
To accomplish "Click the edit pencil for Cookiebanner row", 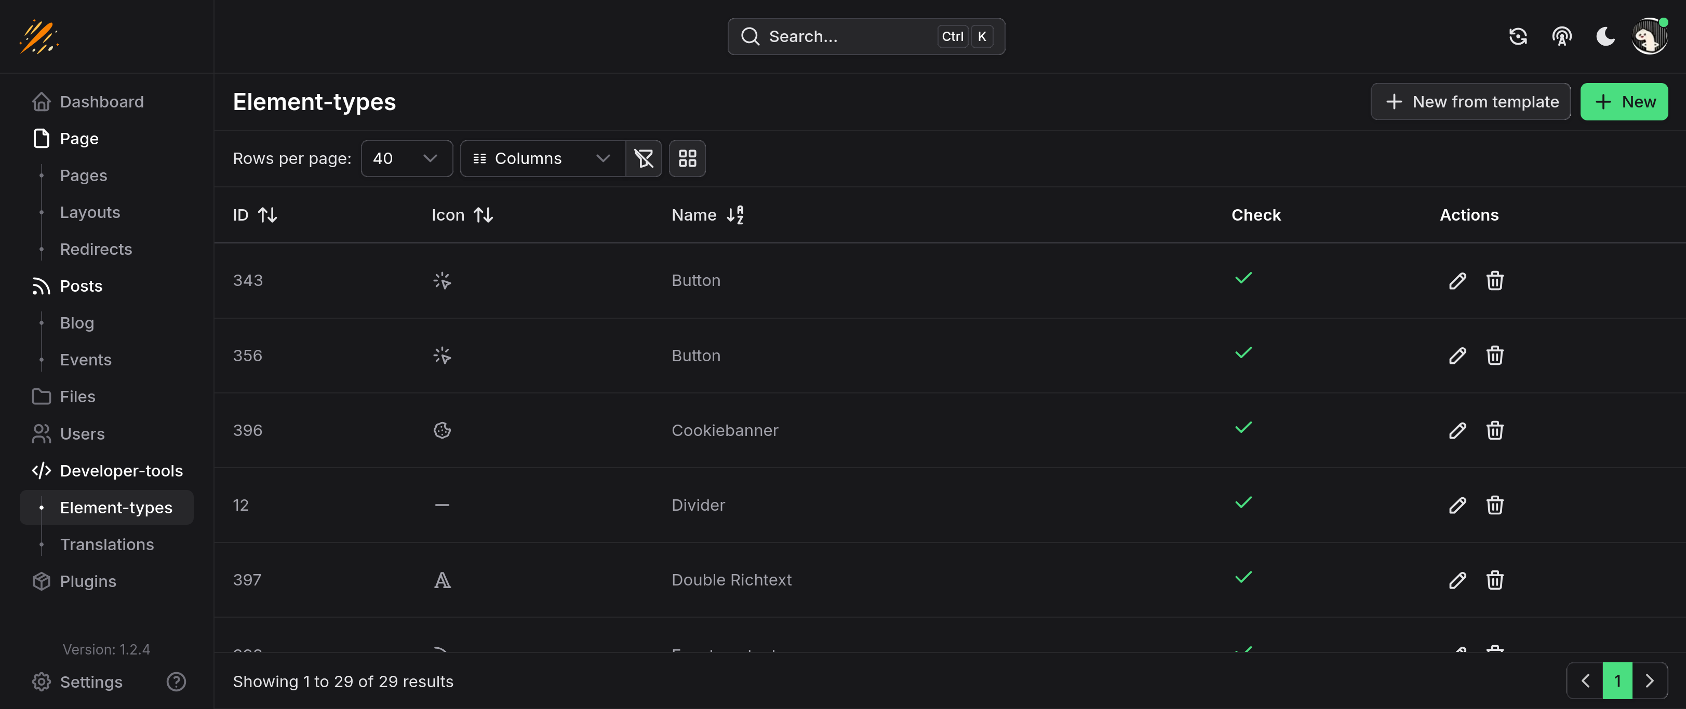I will tap(1457, 430).
